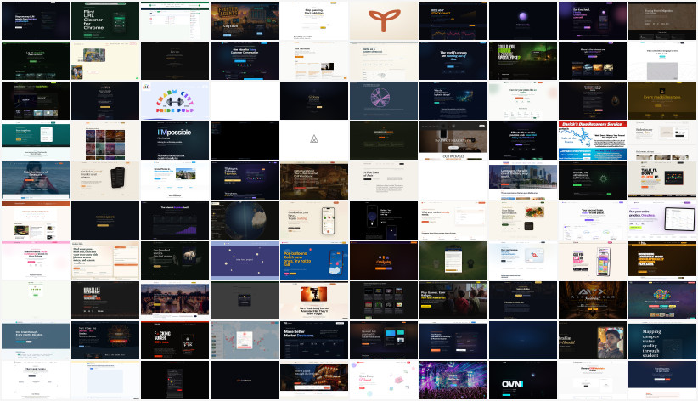Select the colorful phone app on cream thumbnail
The image size is (698, 401).
click(x=593, y=260)
